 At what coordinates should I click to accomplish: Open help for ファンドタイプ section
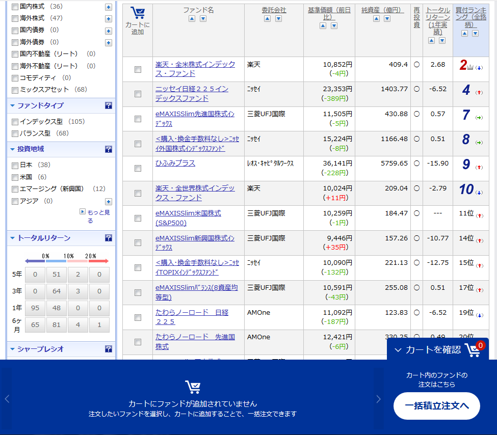tap(109, 105)
